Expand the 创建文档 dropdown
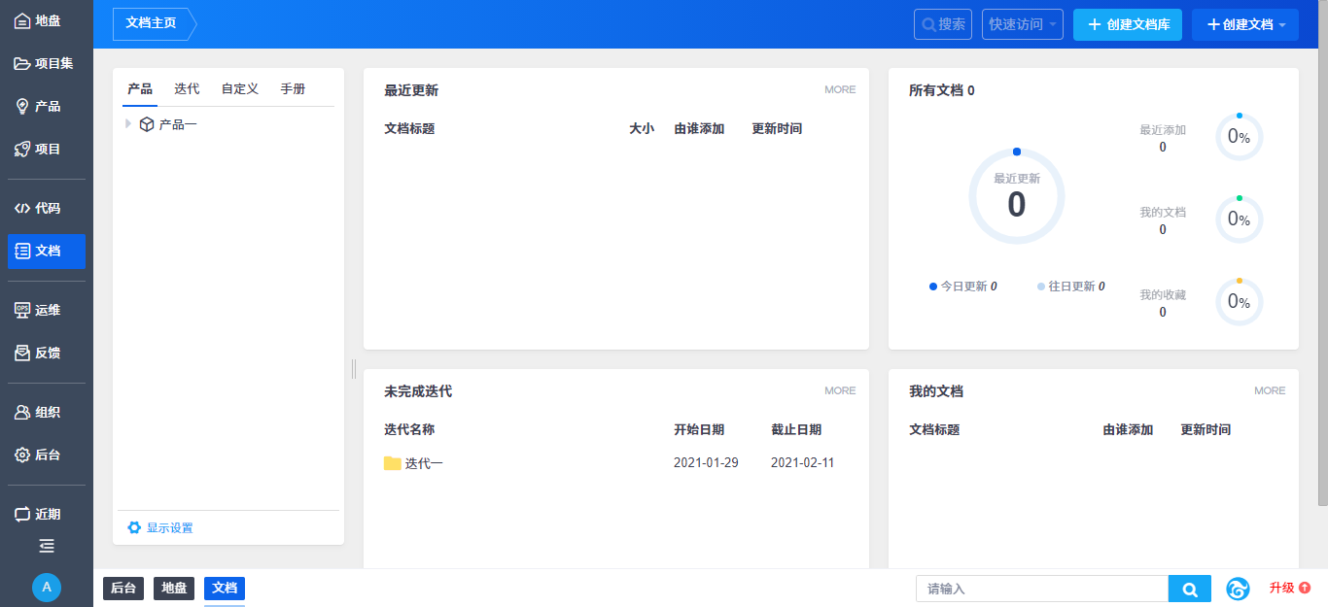1328x607 pixels. coord(1245,24)
